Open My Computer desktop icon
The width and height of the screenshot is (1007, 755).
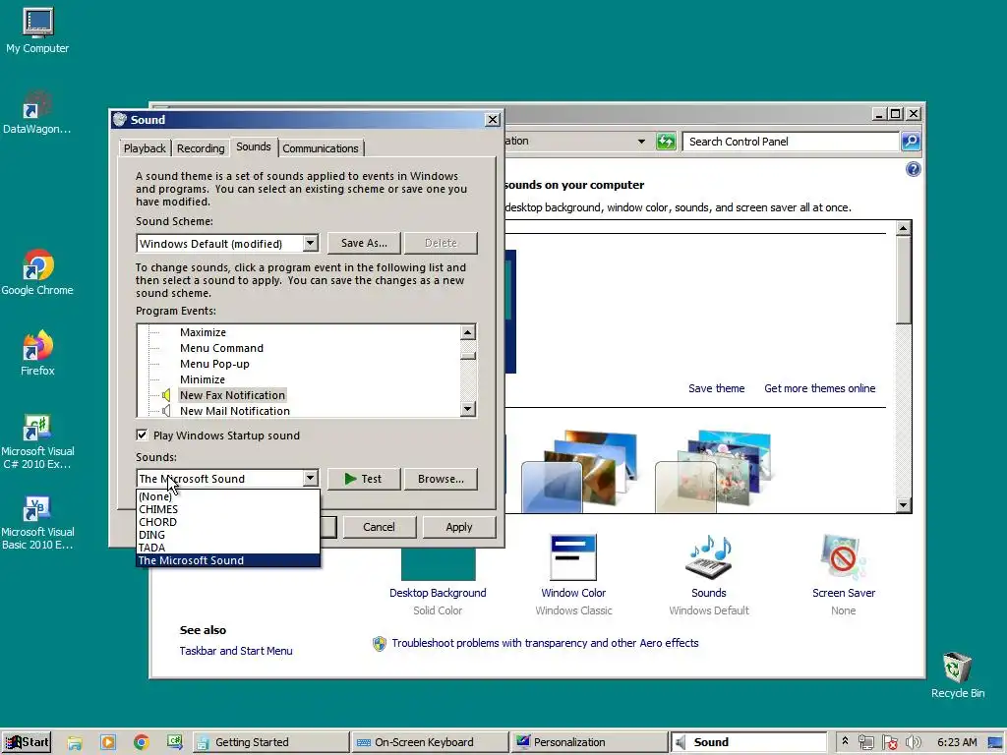click(x=37, y=30)
